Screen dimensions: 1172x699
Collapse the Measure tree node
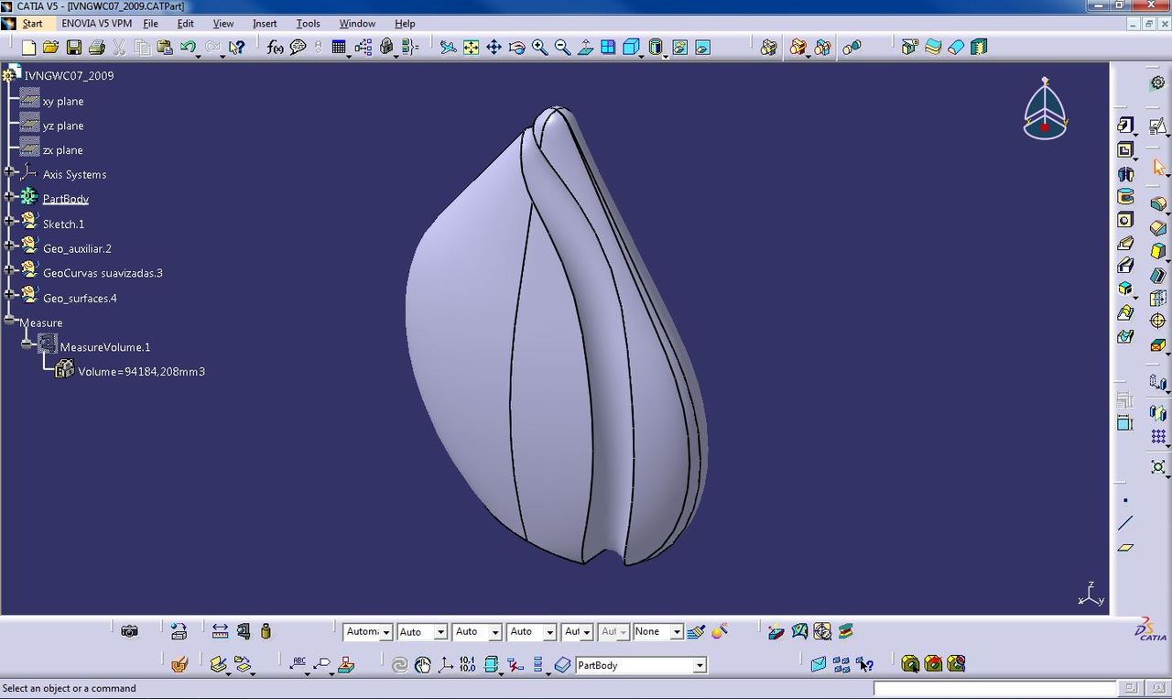10,322
